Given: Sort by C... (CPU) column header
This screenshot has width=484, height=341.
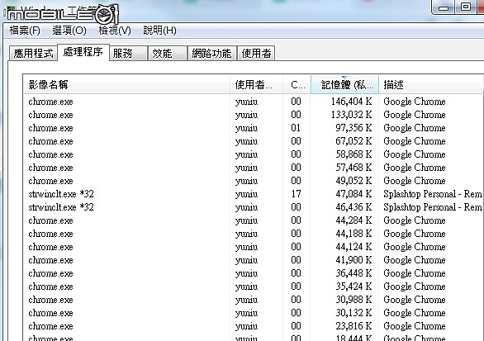Looking at the screenshot, I should tap(297, 84).
